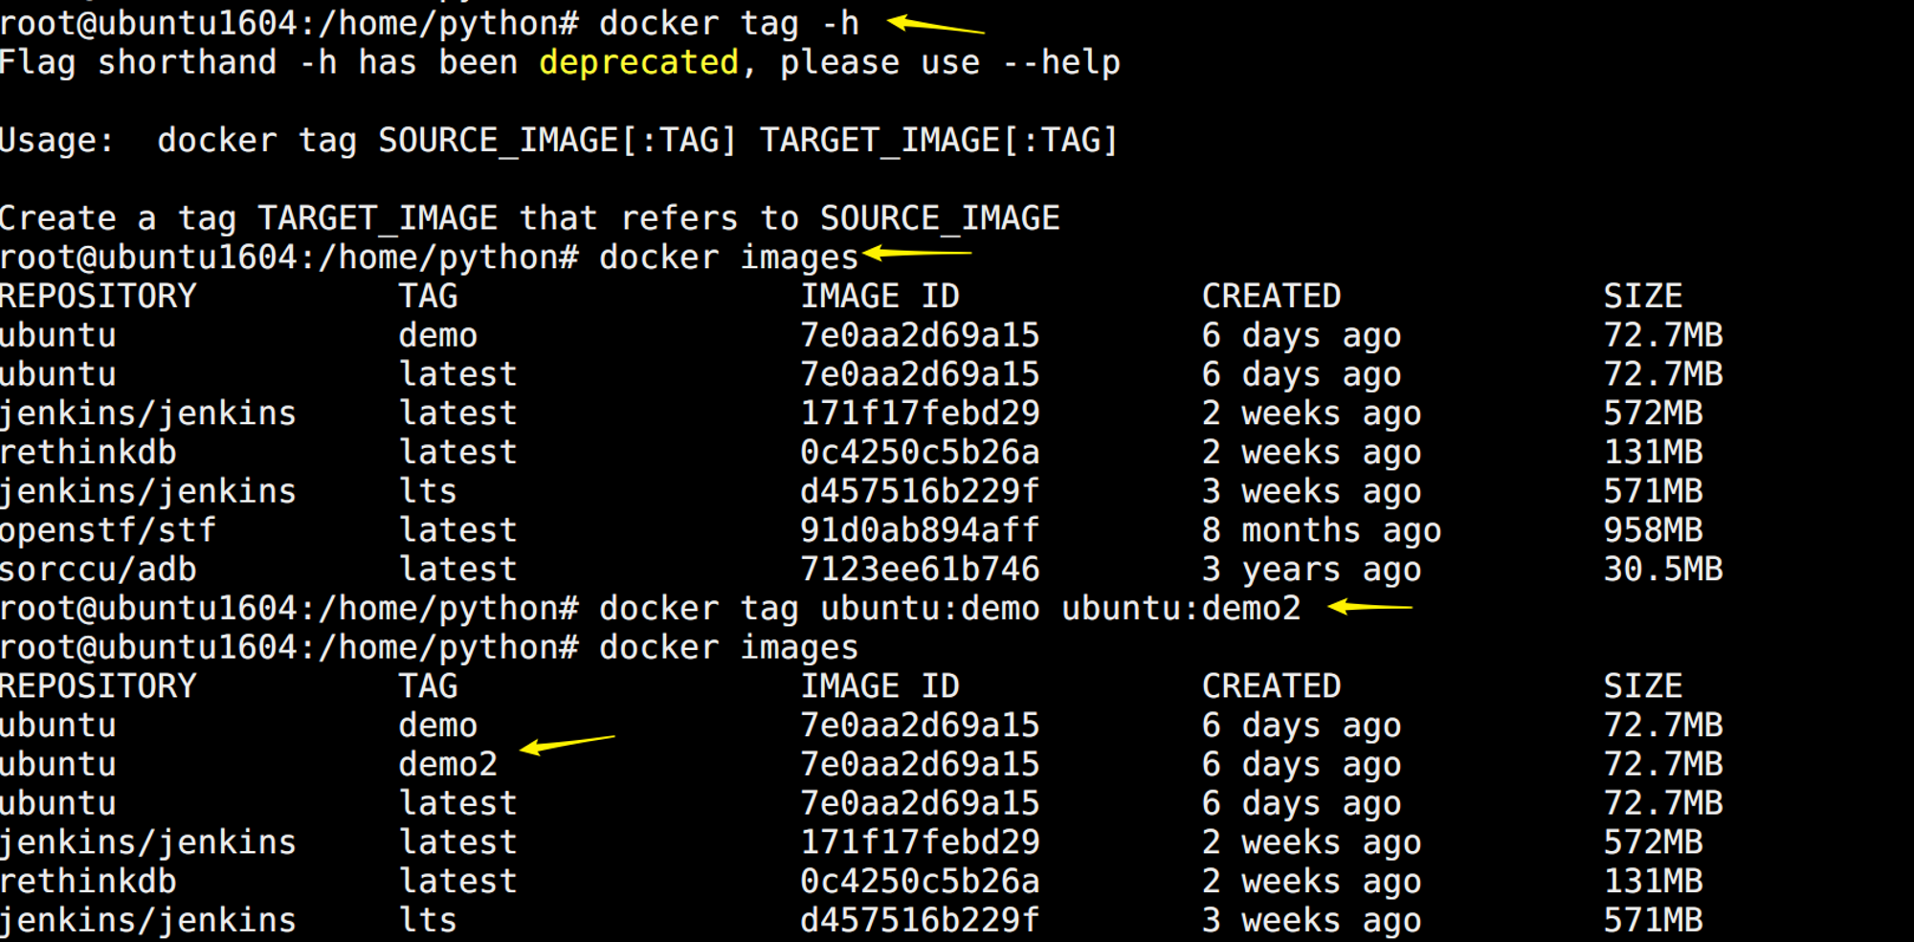Click the "Flag shorthand -h" text
1914x942 pixels.
tap(168, 63)
